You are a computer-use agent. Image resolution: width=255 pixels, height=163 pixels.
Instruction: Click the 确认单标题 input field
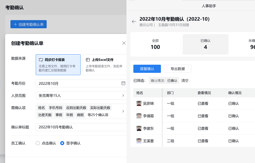click(x=81, y=127)
